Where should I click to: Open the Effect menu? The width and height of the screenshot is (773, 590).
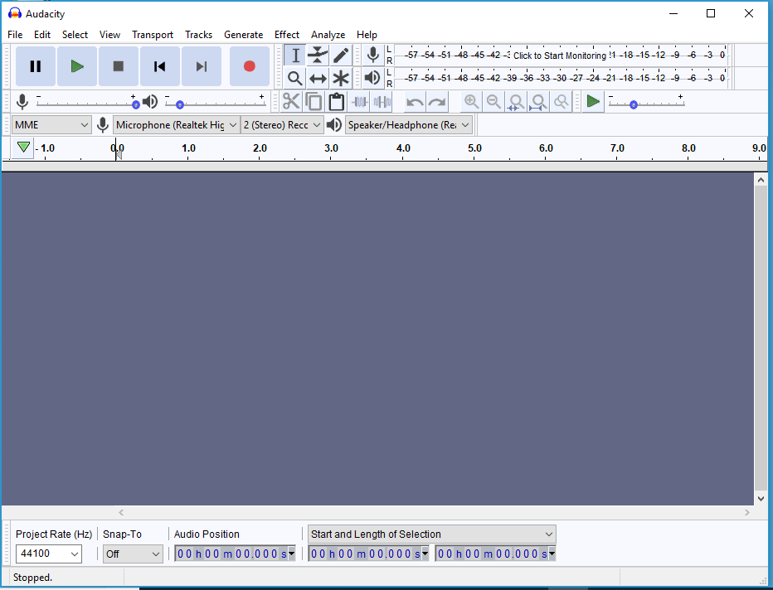287,35
